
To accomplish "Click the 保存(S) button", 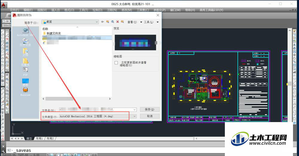I will [149, 110].
